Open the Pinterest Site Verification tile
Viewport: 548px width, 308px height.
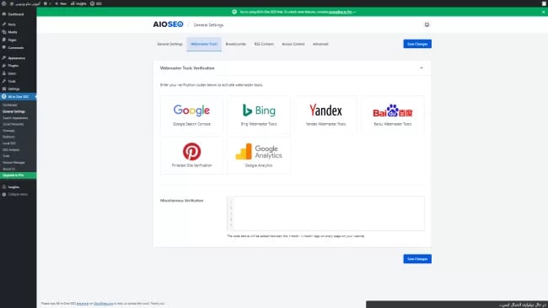pyautogui.click(x=191, y=156)
